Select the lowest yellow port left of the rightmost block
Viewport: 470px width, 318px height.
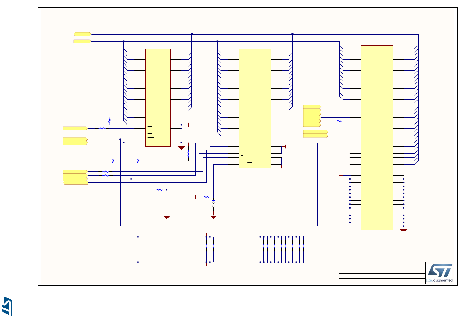coord(315,136)
